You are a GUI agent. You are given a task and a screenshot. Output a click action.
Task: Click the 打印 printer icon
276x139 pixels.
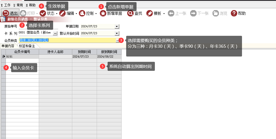click(23, 13)
